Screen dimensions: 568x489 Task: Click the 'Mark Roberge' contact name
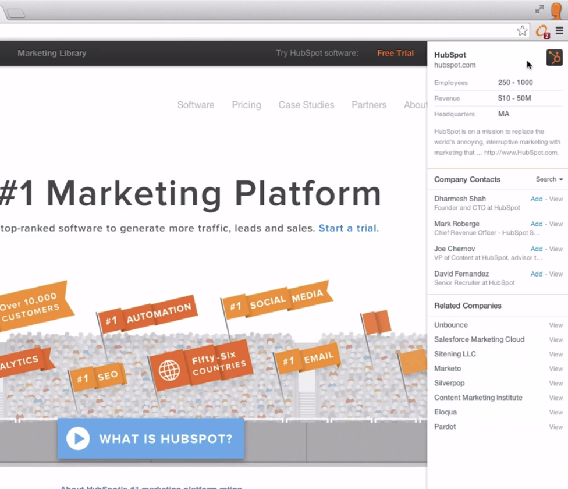click(x=457, y=224)
